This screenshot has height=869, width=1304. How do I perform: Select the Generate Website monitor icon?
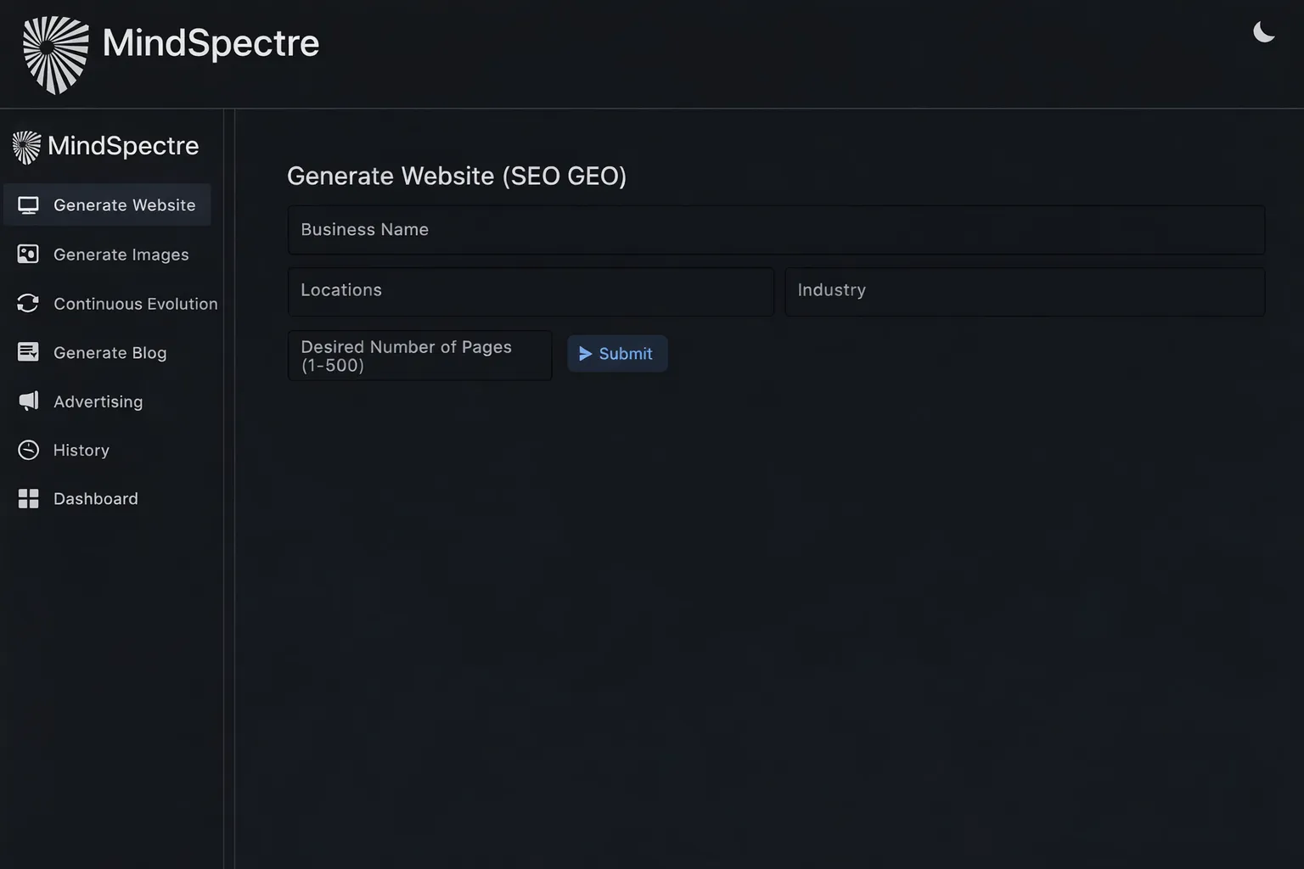point(28,204)
